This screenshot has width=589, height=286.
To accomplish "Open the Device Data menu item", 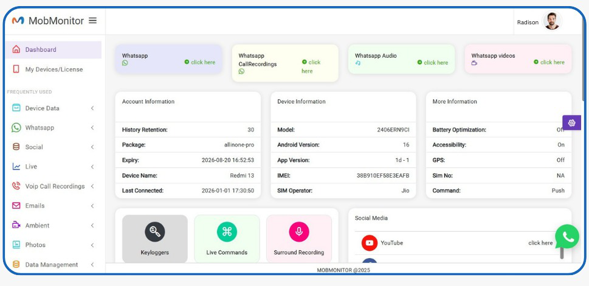I will (x=53, y=108).
